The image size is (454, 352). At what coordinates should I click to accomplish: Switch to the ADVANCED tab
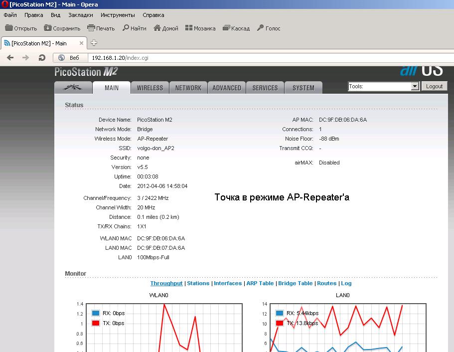[227, 87]
